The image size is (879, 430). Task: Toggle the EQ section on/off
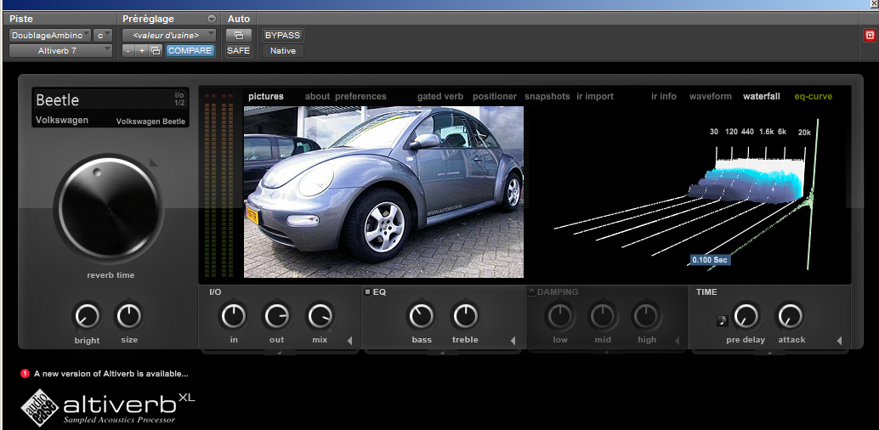pos(367,292)
